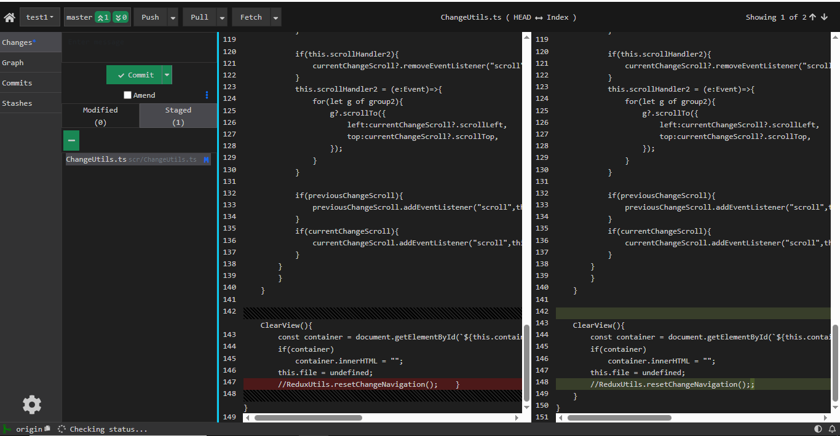Click left pane vertical scrollbar thumb
The height and width of the screenshot is (436, 840).
(526, 363)
